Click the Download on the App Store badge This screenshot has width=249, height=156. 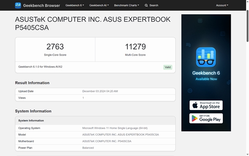(206, 105)
